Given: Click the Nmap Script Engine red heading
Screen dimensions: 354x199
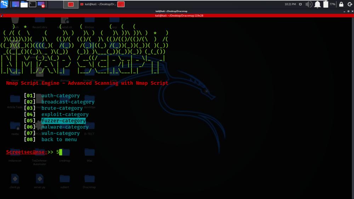Looking at the screenshot, I should [87, 83].
